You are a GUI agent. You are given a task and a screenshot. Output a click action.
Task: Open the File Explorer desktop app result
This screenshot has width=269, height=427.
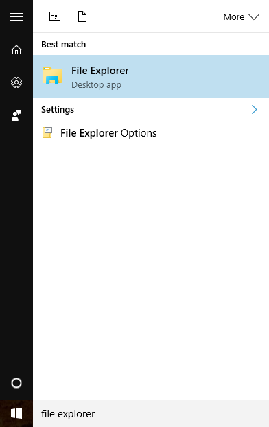(x=151, y=76)
